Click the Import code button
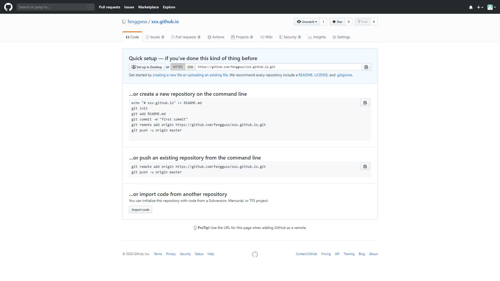 pyautogui.click(x=140, y=209)
